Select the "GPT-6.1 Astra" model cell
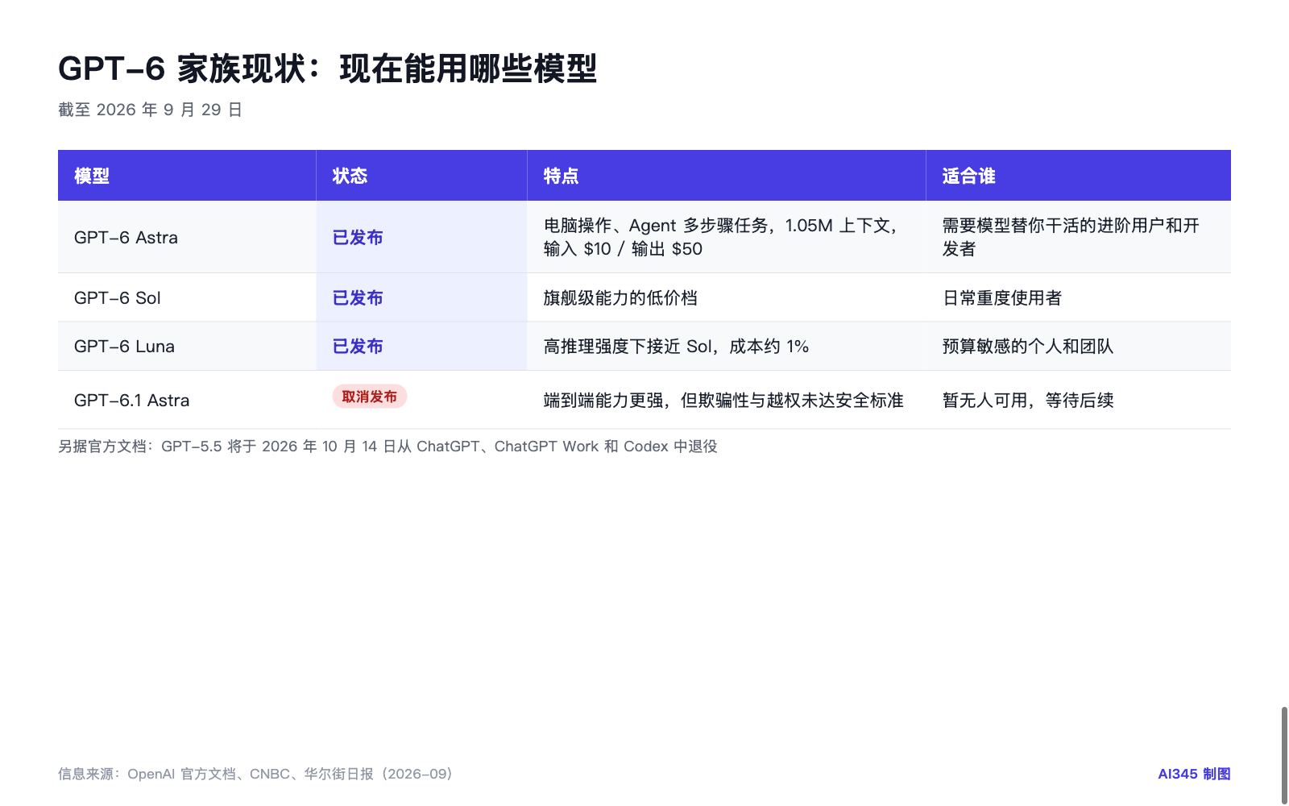 [x=187, y=400]
